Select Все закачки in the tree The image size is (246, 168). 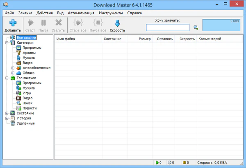27,38
